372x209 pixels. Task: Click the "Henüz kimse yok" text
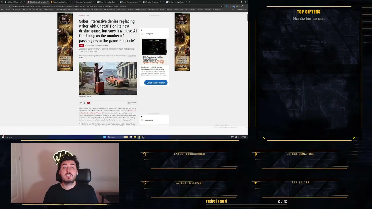point(309,19)
